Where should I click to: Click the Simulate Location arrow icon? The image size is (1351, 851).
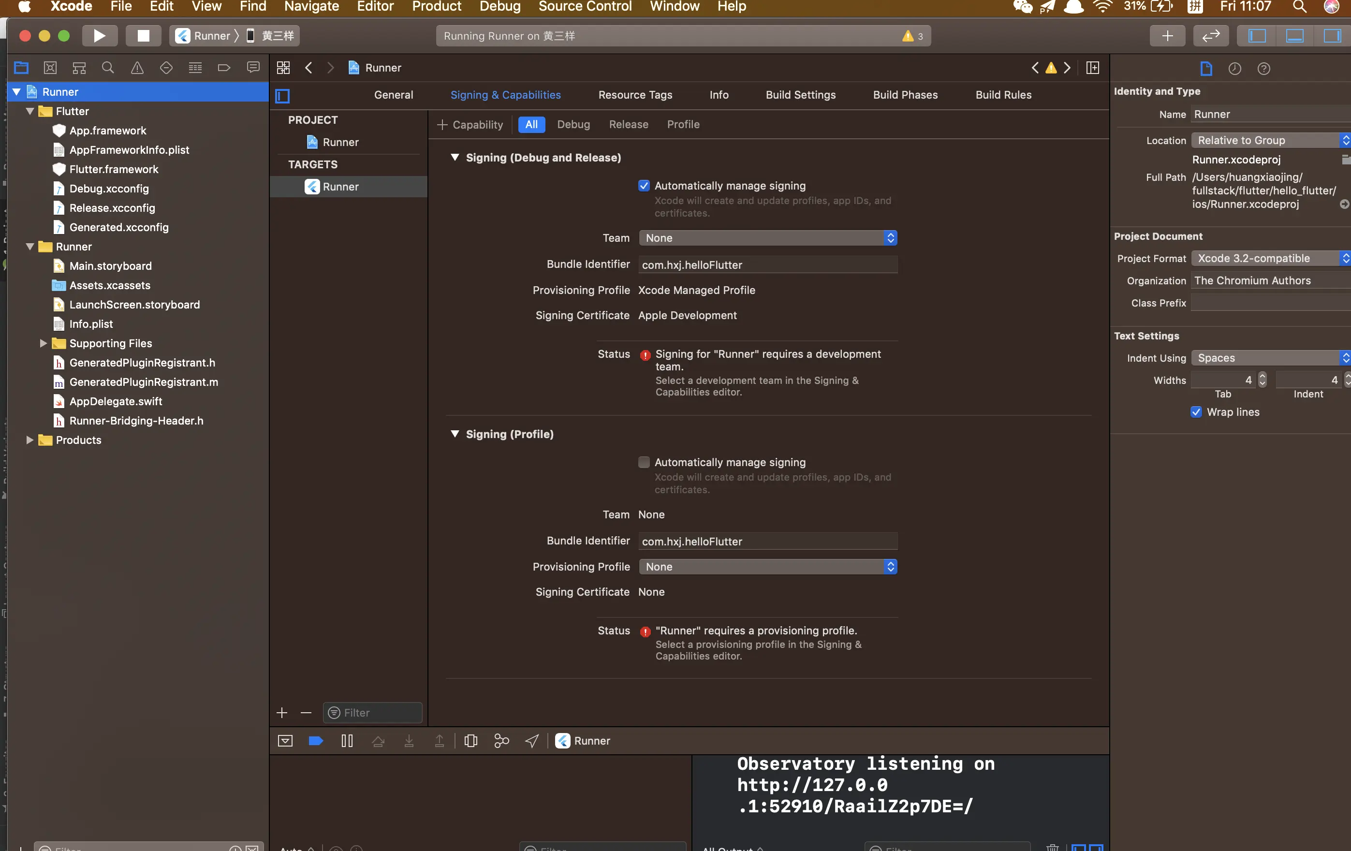532,741
